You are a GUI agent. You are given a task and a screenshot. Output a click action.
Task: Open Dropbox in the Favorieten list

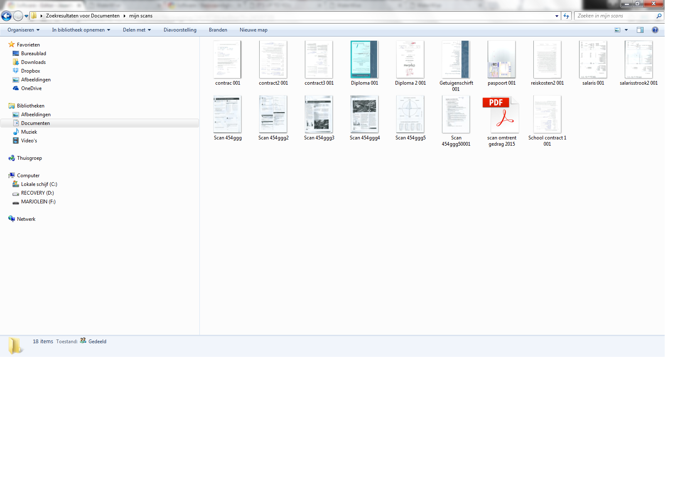[x=30, y=71]
